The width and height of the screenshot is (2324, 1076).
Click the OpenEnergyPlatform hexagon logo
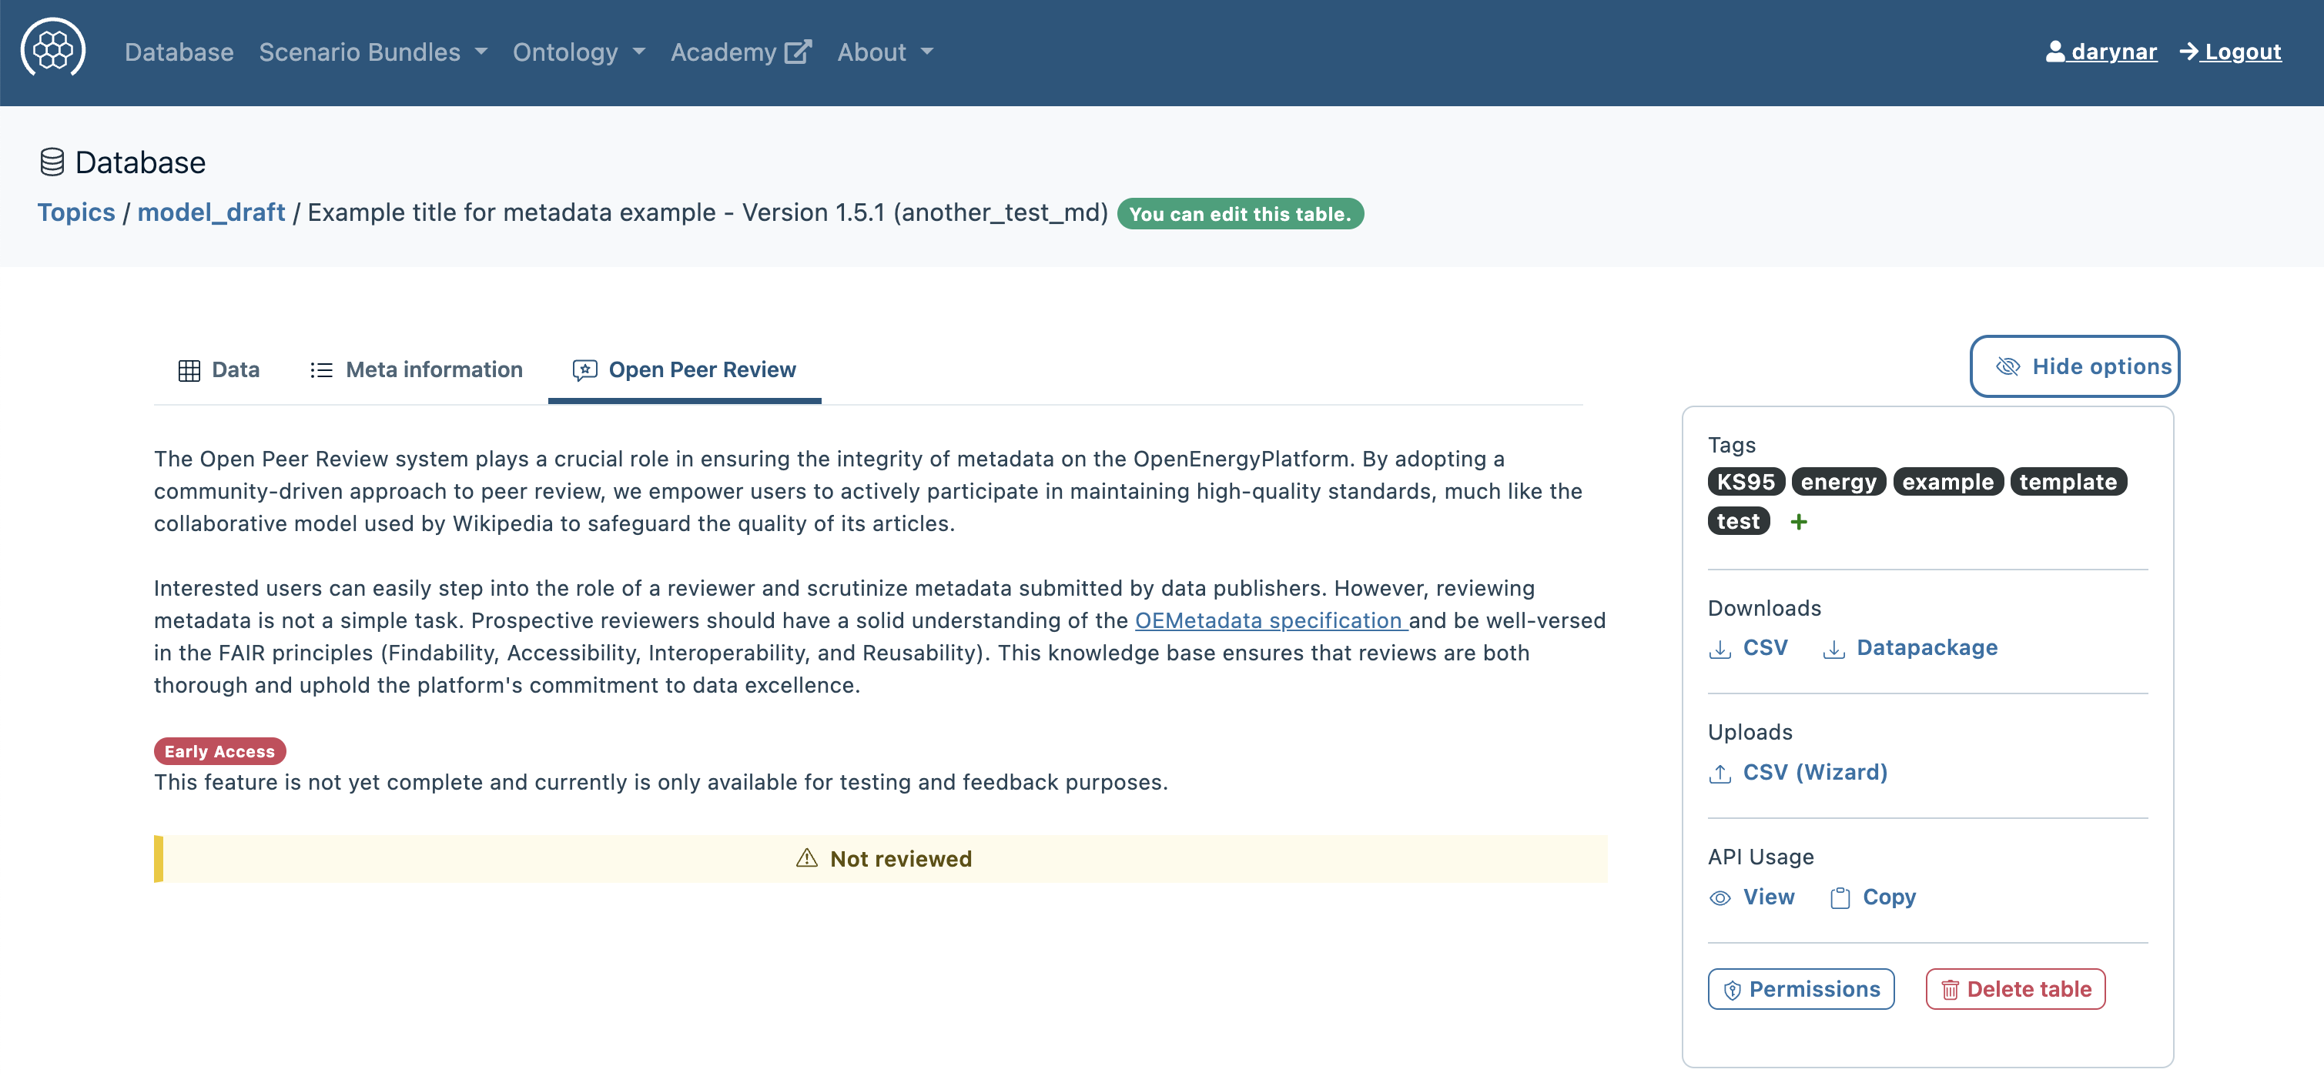click(53, 49)
